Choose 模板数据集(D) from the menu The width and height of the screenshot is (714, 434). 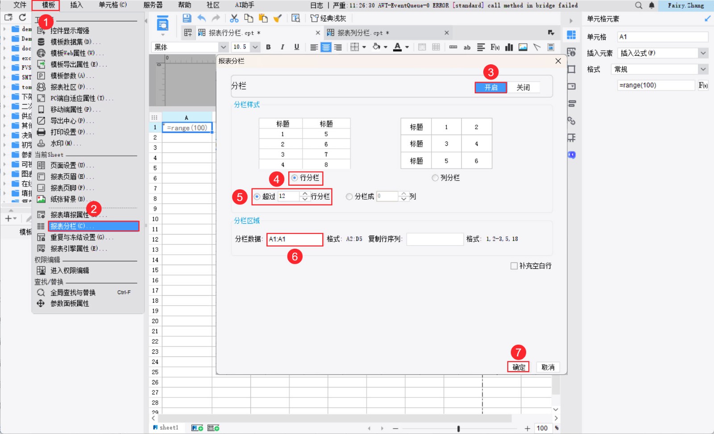coord(75,42)
